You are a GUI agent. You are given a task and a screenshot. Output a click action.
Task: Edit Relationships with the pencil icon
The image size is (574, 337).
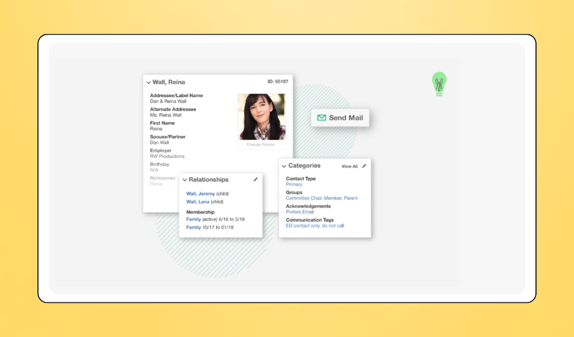click(256, 179)
